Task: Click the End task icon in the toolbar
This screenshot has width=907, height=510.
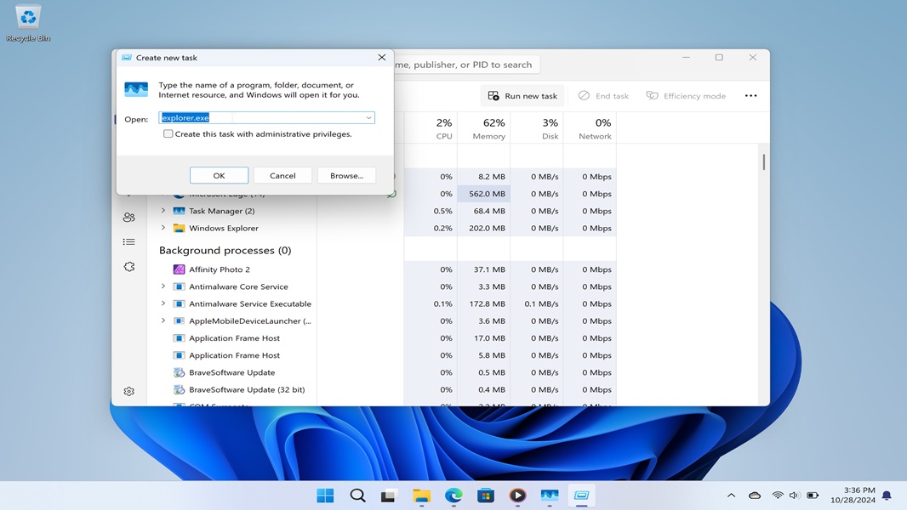Action: click(584, 95)
